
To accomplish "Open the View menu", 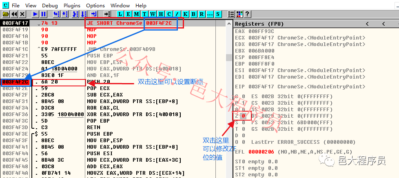I will [x=31, y=5].
